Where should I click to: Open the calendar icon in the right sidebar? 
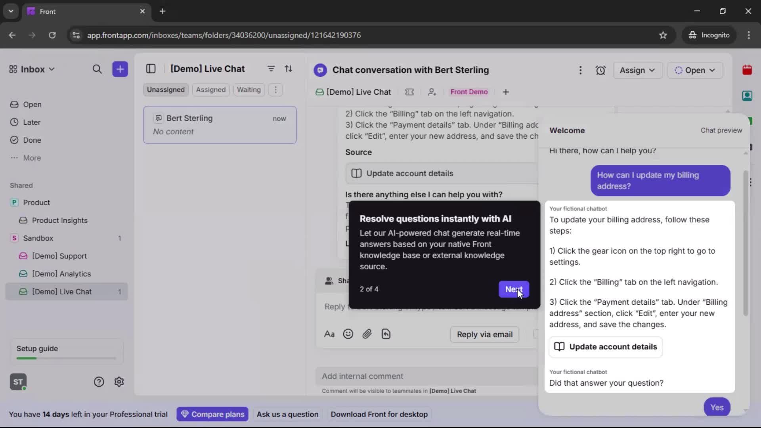coord(747,70)
